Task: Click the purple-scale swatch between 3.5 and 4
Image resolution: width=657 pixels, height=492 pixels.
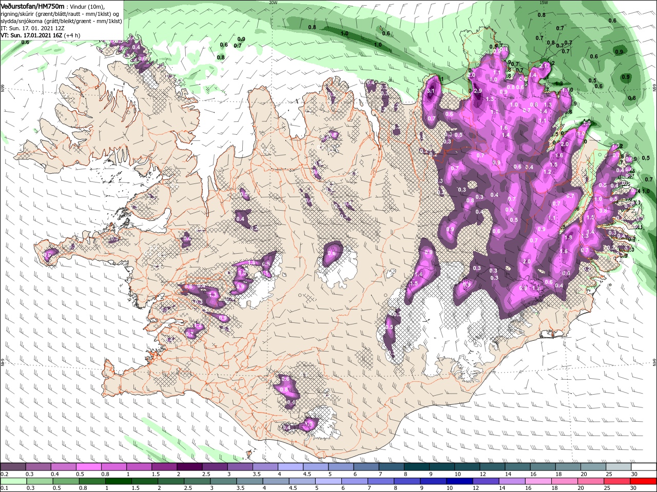Action: coord(265,466)
